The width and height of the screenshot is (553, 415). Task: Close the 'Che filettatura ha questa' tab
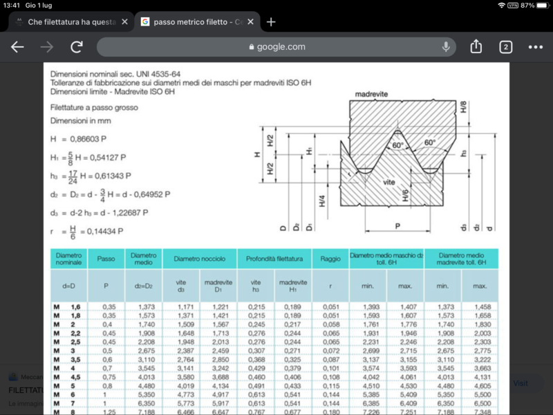125,21
